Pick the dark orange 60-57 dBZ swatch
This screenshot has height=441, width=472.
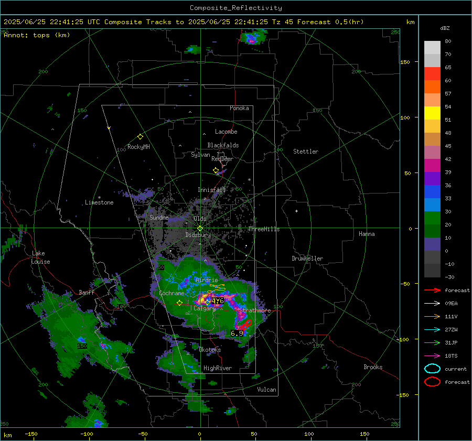[x=432, y=87]
